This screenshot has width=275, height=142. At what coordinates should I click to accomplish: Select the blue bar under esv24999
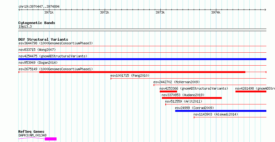pos(221,111)
